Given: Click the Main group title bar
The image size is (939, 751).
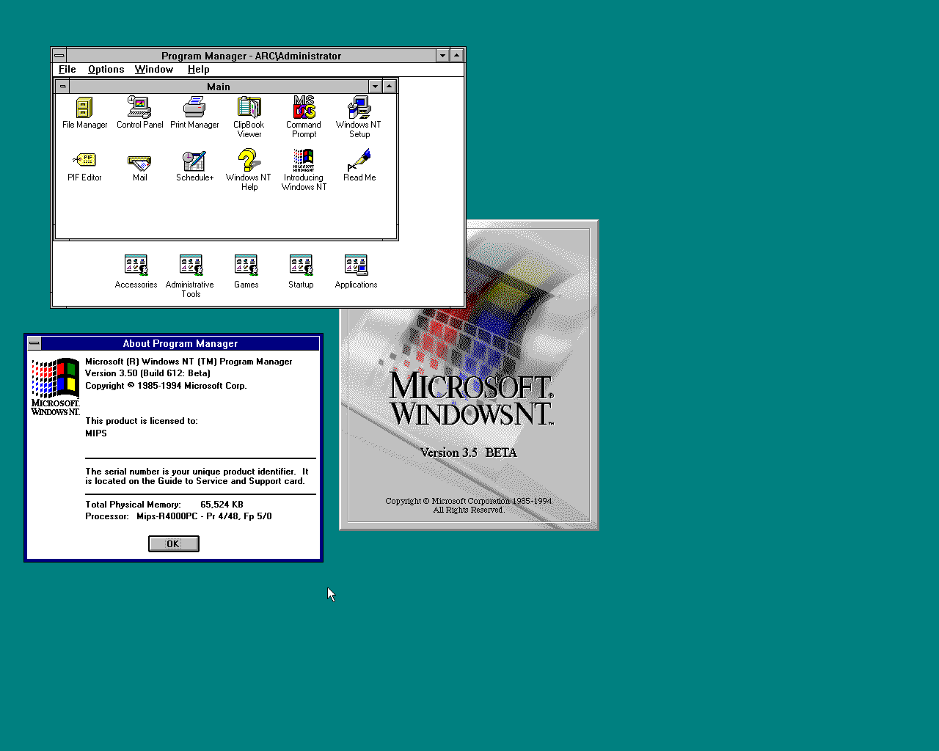Looking at the screenshot, I should [219, 87].
